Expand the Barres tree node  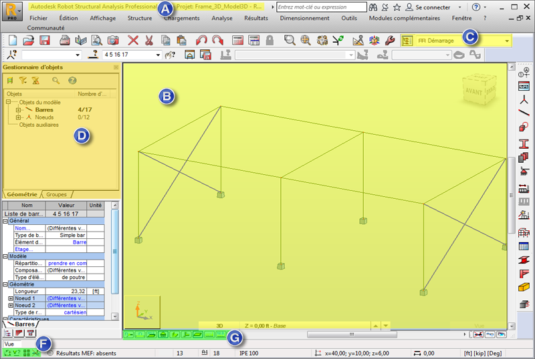(19, 109)
